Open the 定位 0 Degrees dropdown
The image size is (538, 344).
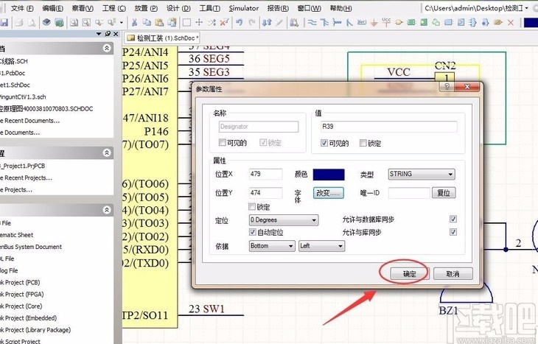tap(284, 220)
